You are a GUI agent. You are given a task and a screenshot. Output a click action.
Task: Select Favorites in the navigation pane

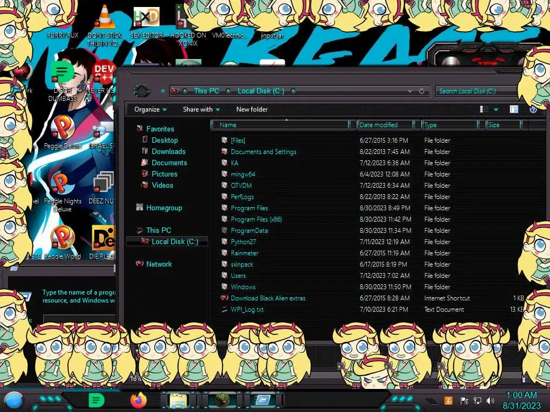160,129
